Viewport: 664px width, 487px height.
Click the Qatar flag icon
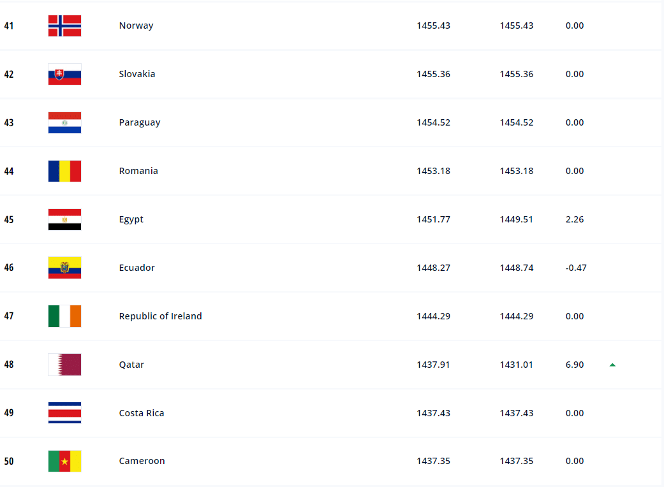point(64,365)
